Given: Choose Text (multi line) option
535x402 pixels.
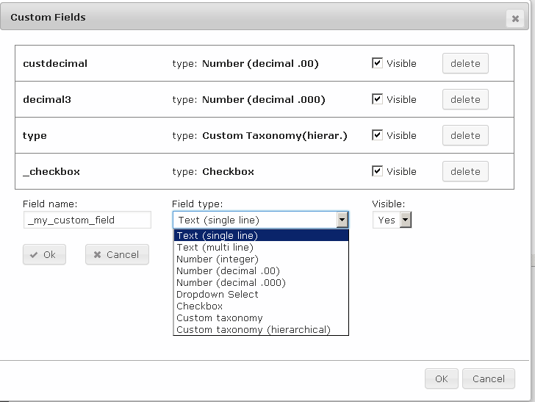Looking at the screenshot, I should [215, 248].
